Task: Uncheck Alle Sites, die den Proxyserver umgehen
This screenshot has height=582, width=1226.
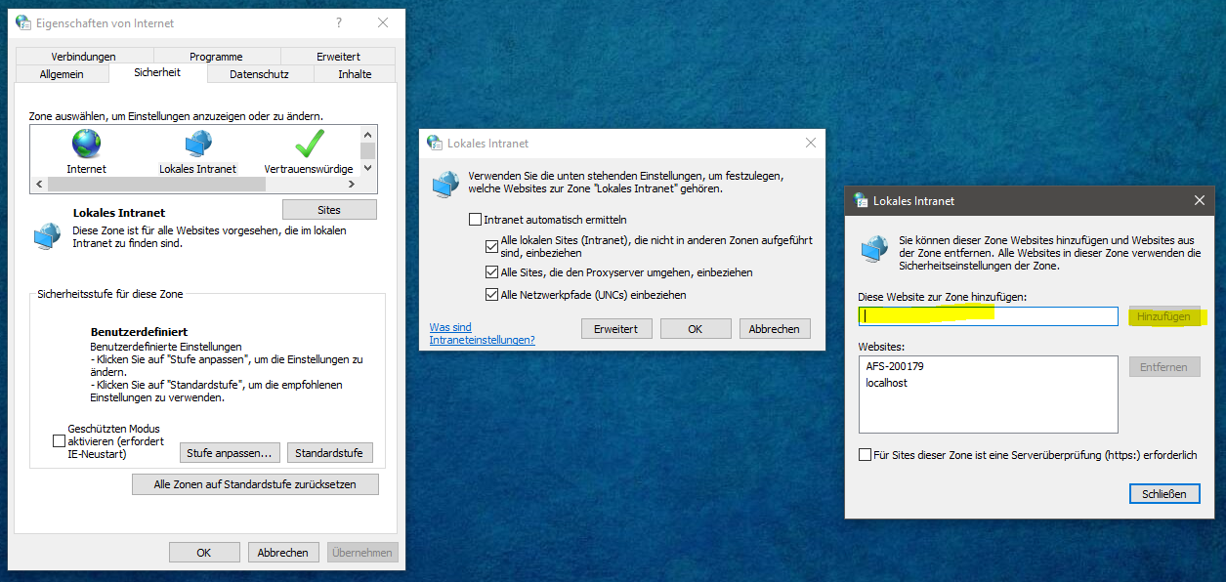Action: pos(492,272)
